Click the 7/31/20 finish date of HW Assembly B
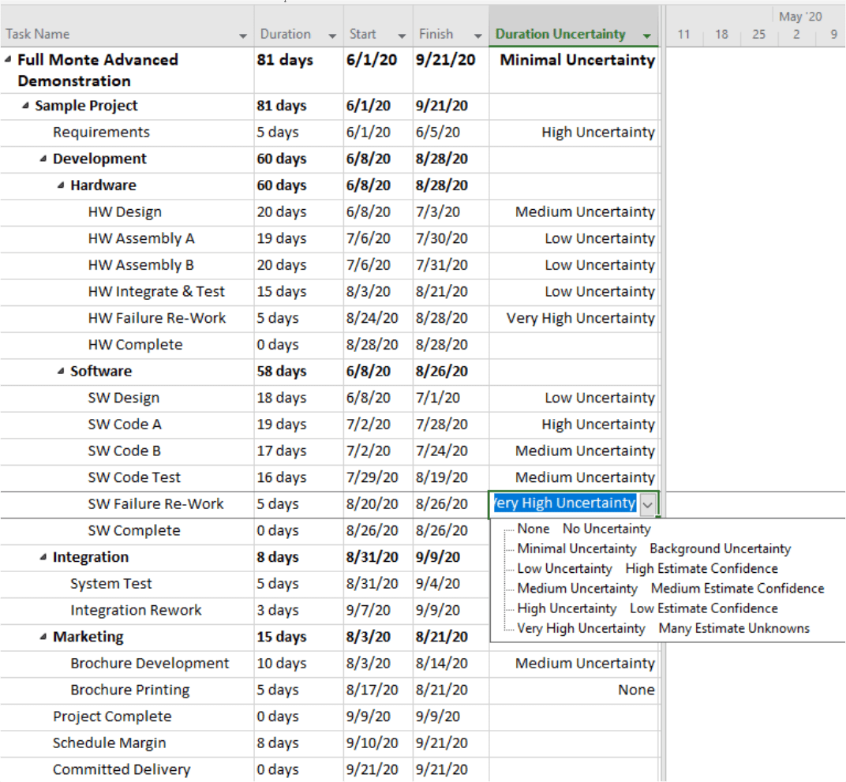 441,265
